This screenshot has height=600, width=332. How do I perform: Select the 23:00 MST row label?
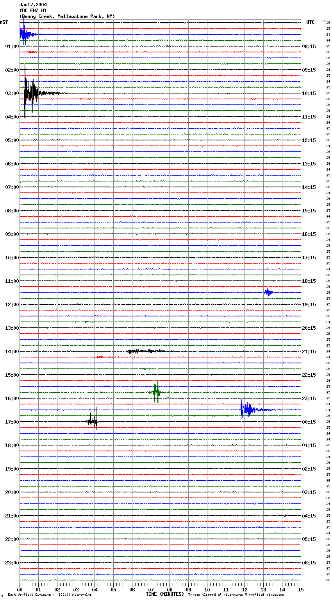pyautogui.click(x=12, y=563)
